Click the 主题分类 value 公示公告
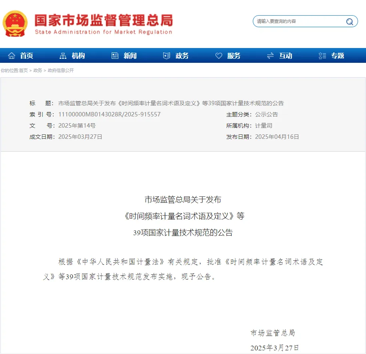366x354 pixels. (266, 114)
